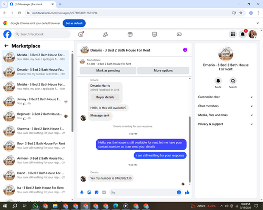
Task: Open the Gaming icon in top navigation
Action: tap(179, 34)
